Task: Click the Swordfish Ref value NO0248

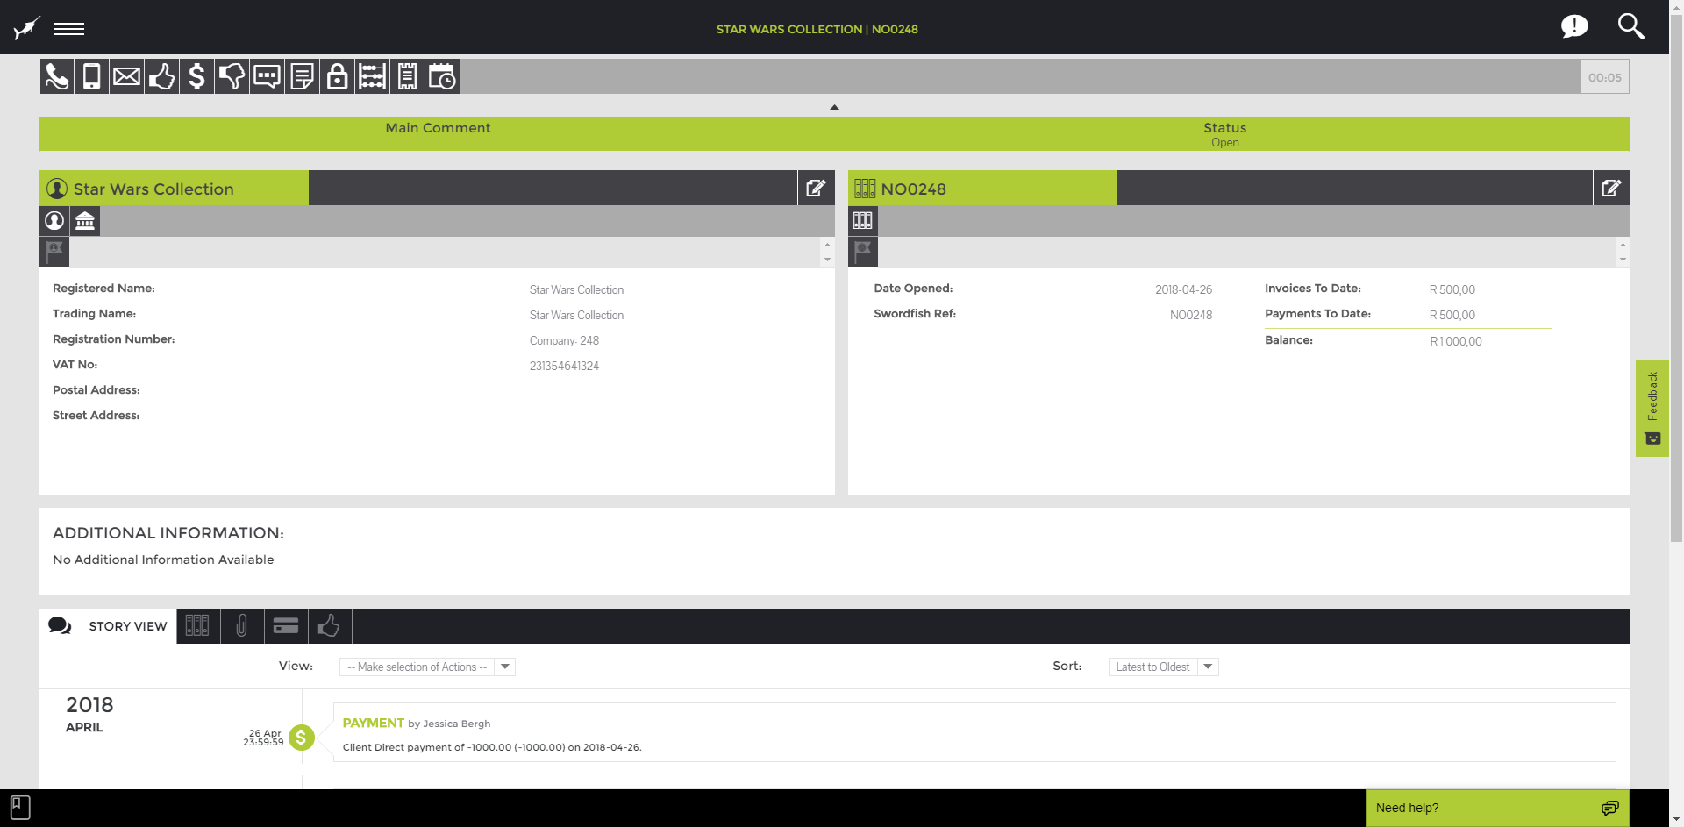Action: (x=1191, y=315)
